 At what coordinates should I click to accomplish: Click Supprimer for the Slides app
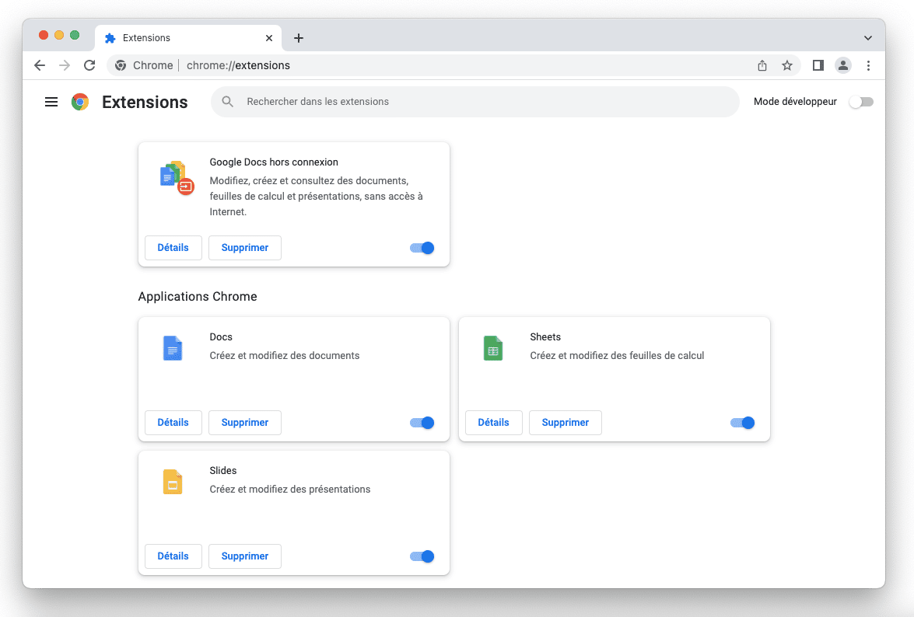245,556
